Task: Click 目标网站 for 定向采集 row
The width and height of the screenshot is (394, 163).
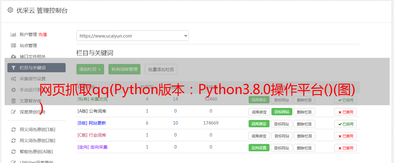Action: (282, 148)
